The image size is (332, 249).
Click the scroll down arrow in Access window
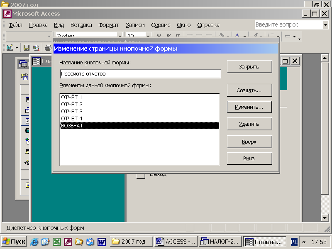(x=325, y=217)
